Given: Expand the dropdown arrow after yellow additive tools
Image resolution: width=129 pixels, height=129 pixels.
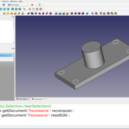Looking at the screenshot, I should coord(25,14).
